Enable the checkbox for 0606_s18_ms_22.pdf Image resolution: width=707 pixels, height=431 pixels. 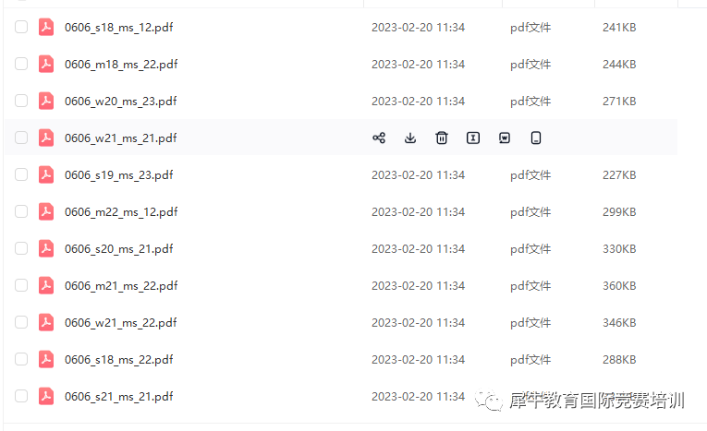pyautogui.click(x=21, y=359)
